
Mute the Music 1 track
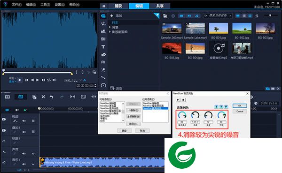[x=24, y=164]
